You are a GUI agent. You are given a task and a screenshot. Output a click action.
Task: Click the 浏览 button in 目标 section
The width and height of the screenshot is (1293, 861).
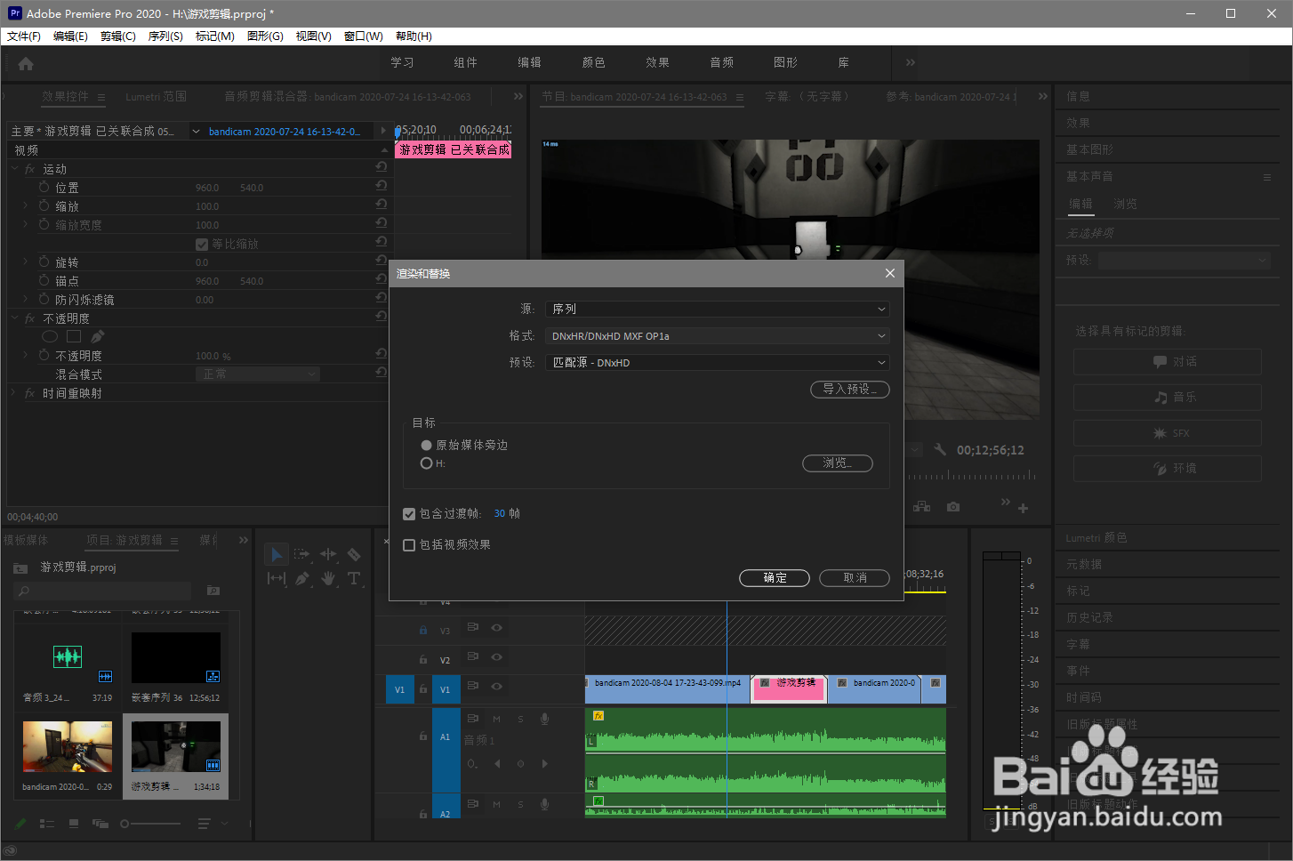coord(838,463)
